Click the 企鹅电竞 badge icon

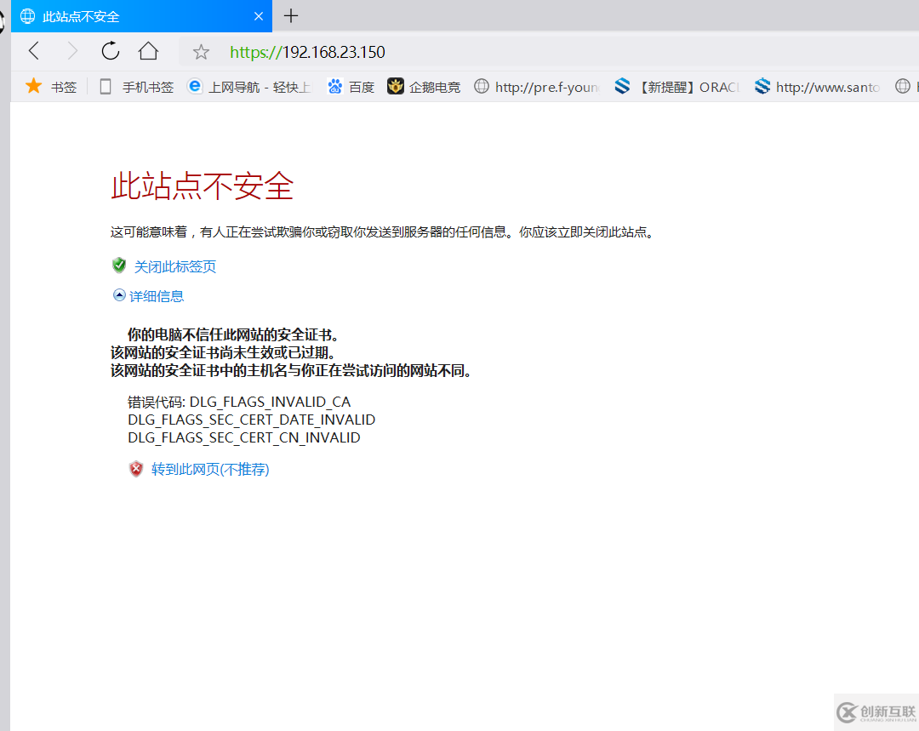coord(396,86)
